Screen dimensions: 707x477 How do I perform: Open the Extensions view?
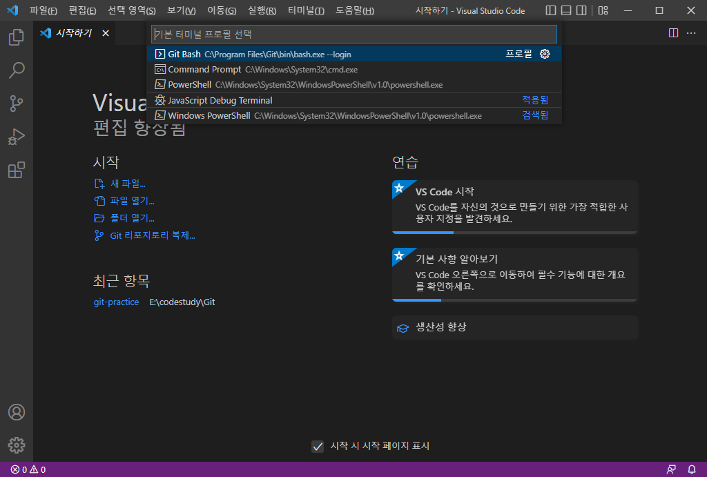(17, 170)
